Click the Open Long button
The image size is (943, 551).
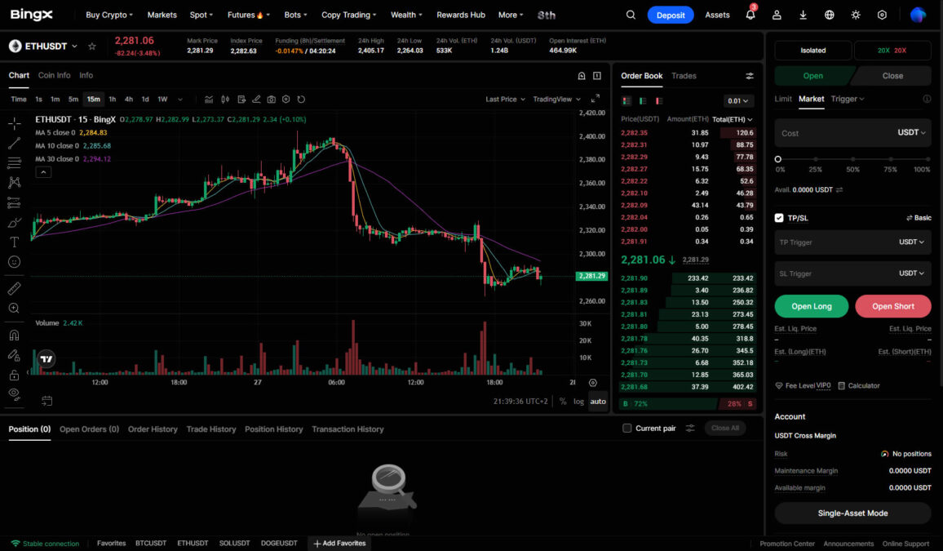coord(812,306)
